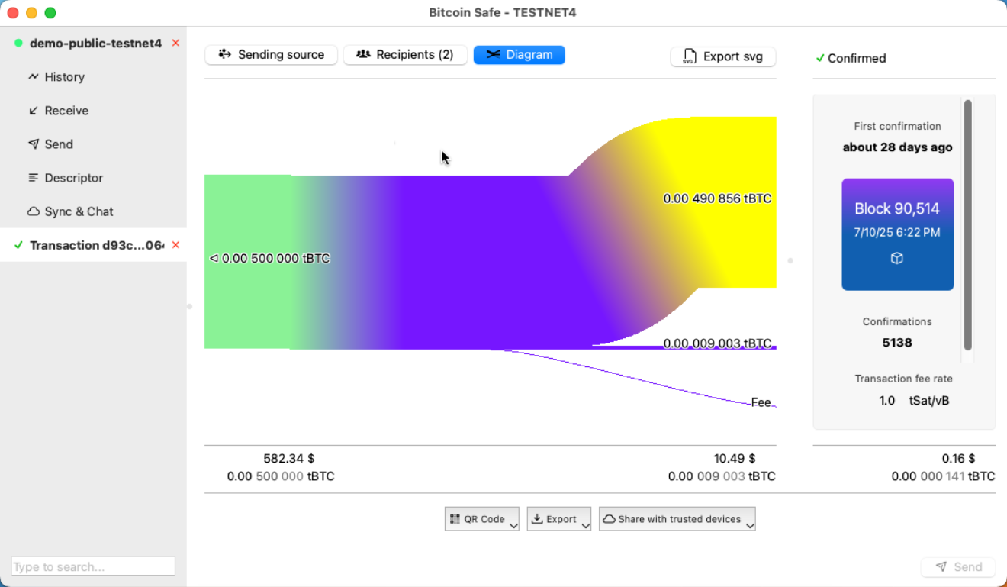Switch to the Sending source tab

(x=271, y=55)
